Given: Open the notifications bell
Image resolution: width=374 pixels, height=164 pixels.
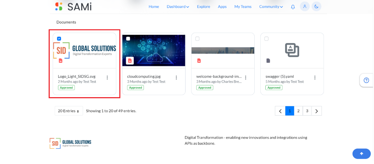Looking at the screenshot, I should tap(293, 7).
